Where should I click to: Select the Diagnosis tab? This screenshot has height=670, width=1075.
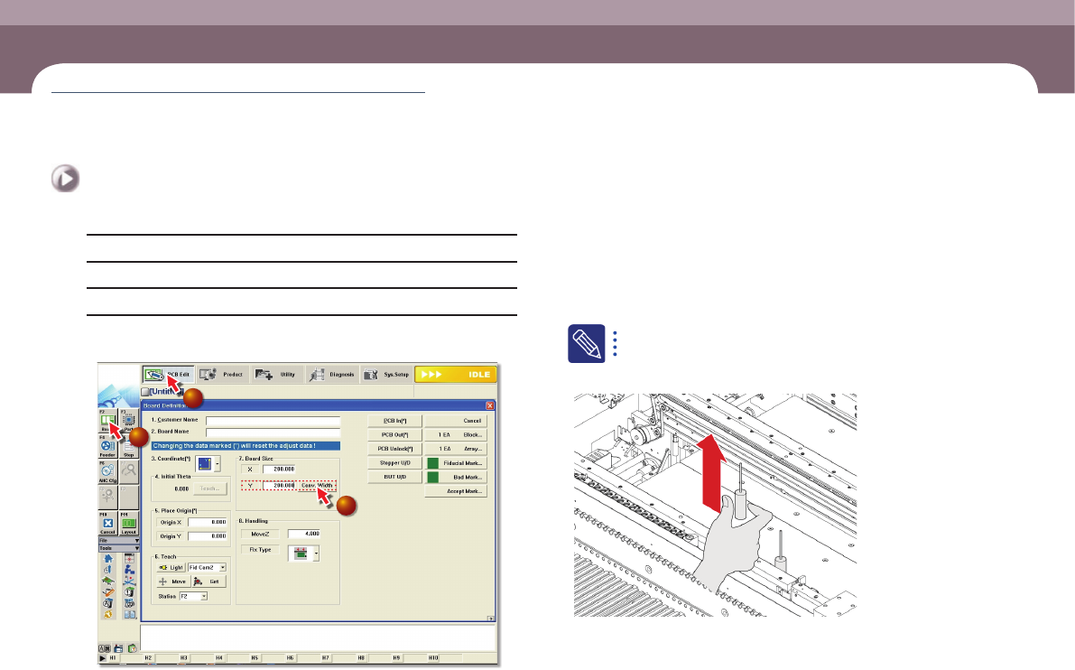click(332, 375)
